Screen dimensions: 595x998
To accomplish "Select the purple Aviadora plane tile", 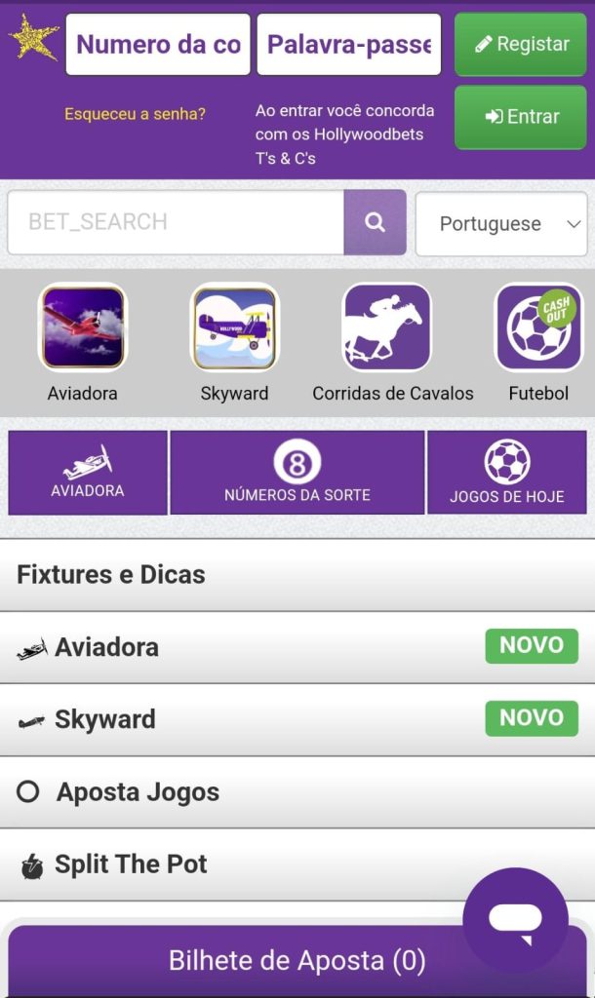I will 88,473.
